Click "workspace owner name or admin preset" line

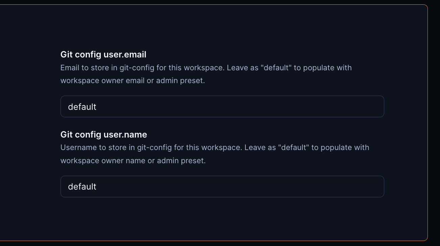click(133, 161)
